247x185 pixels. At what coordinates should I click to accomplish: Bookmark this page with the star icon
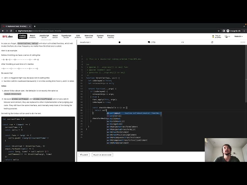pyautogui.click(x=218, y=31)
